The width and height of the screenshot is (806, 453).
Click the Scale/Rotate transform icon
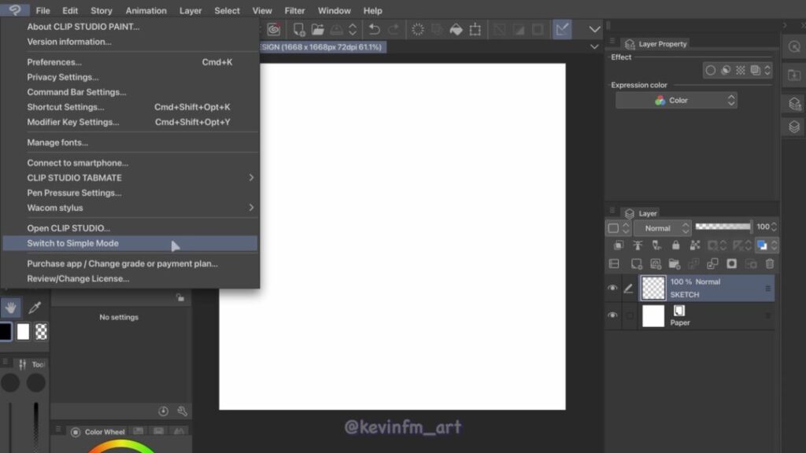475,29
